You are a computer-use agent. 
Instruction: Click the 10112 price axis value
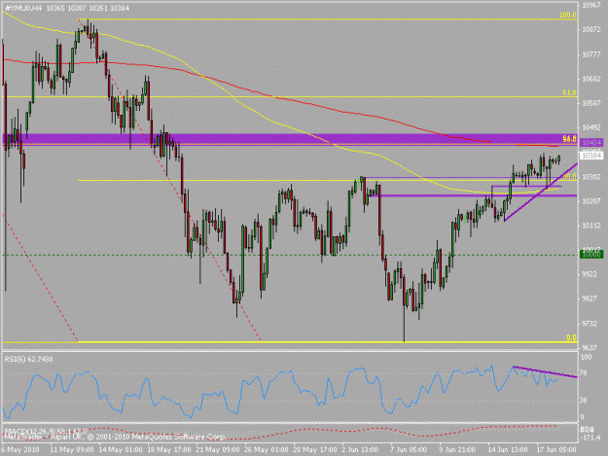pyautogui.click(x=591, y=226)
